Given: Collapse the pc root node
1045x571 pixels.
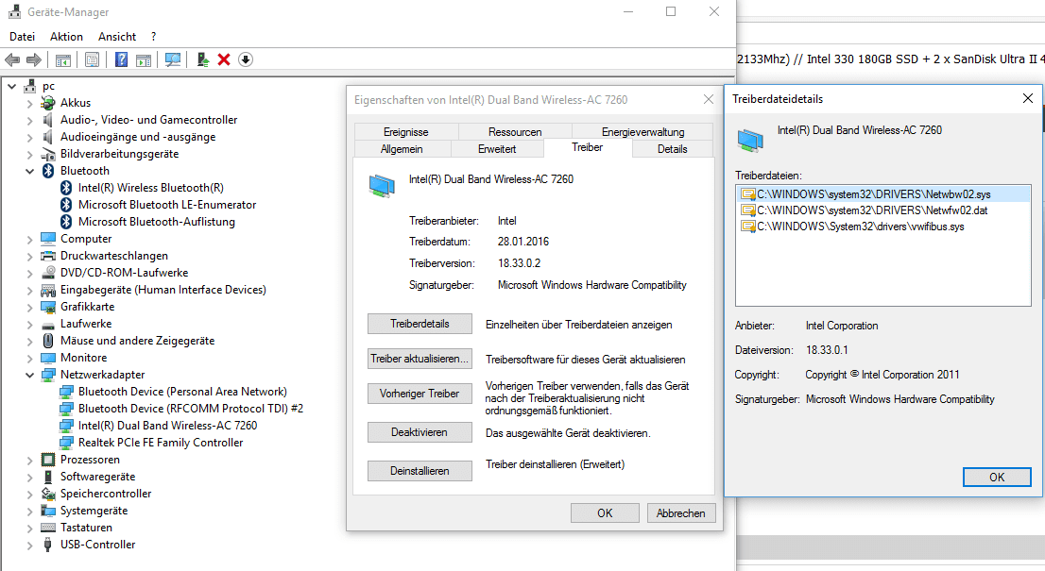Looking at the screenshot, I should tap(12, 86).
